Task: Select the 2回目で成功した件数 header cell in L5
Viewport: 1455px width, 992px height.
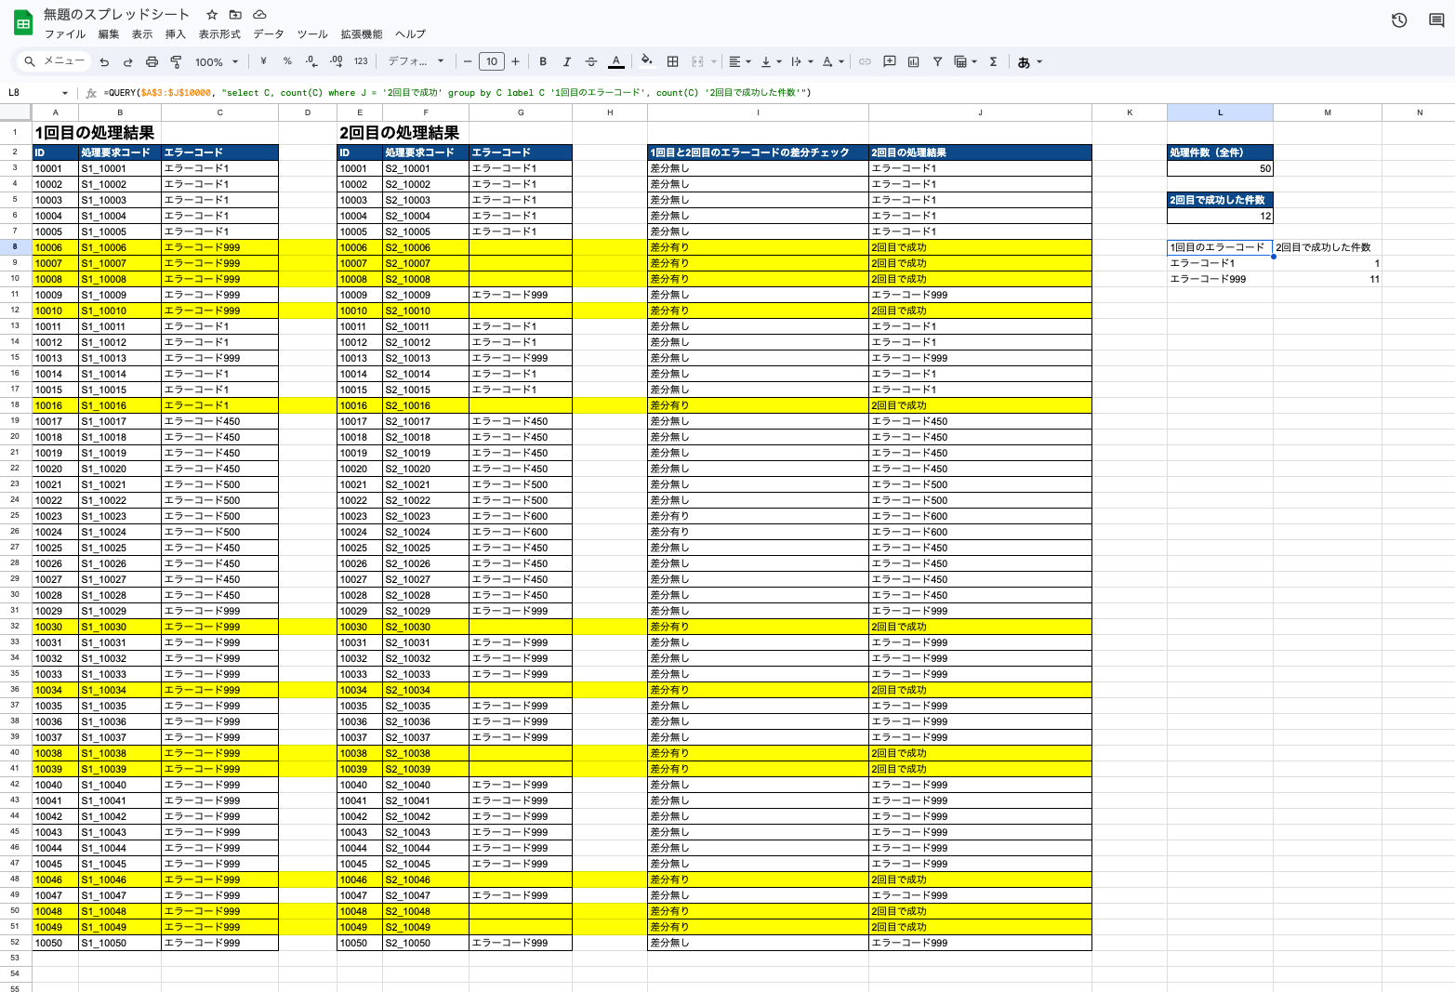Action: click(x=1220, y=200)
